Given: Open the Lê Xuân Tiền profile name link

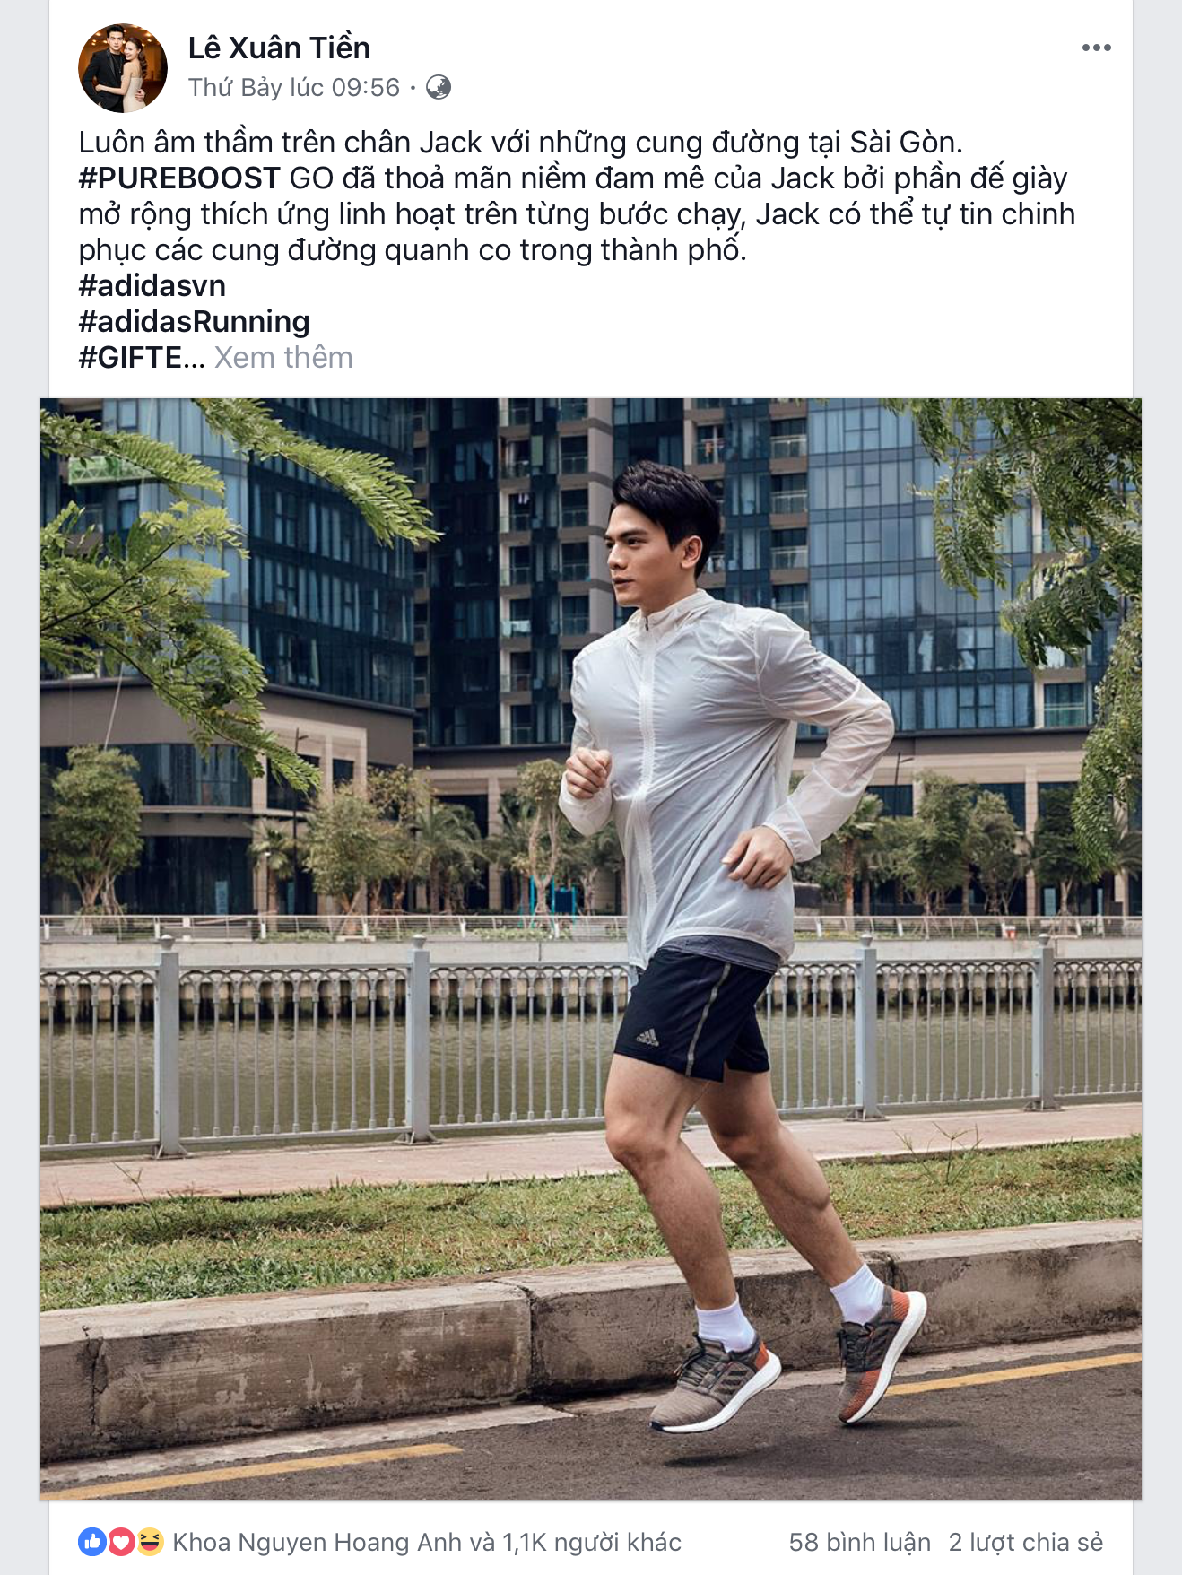Looking at the screenshot, I should [x=279, y=48].
